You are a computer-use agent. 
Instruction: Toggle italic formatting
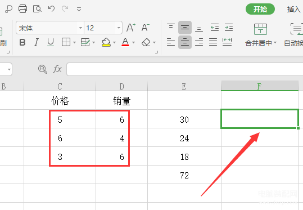(x=37, y=42)
